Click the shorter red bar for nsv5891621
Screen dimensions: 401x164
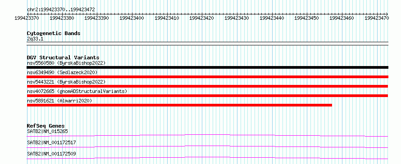click(179, 105)
